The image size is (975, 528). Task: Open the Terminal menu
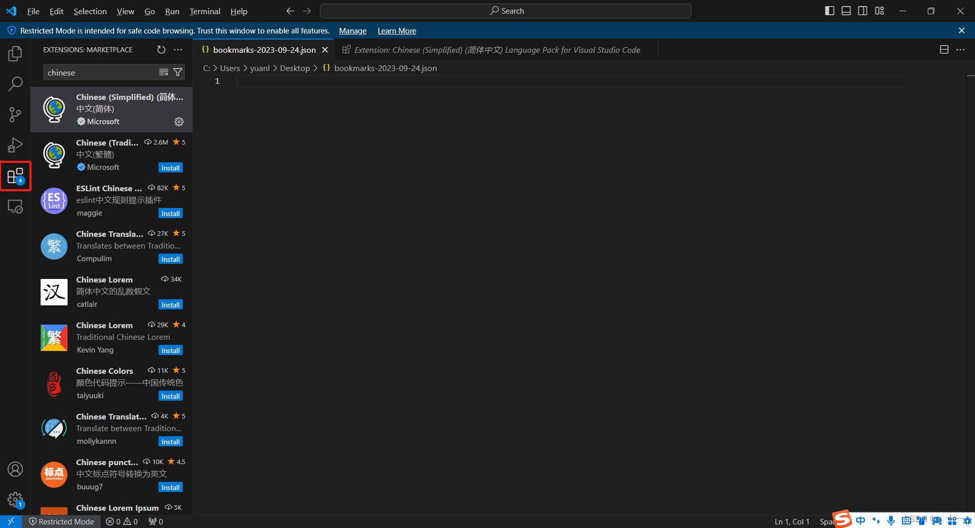tap(205, 11)
